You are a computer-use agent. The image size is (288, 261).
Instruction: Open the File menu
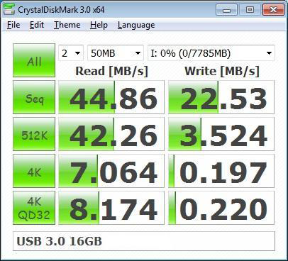[13, 25]
